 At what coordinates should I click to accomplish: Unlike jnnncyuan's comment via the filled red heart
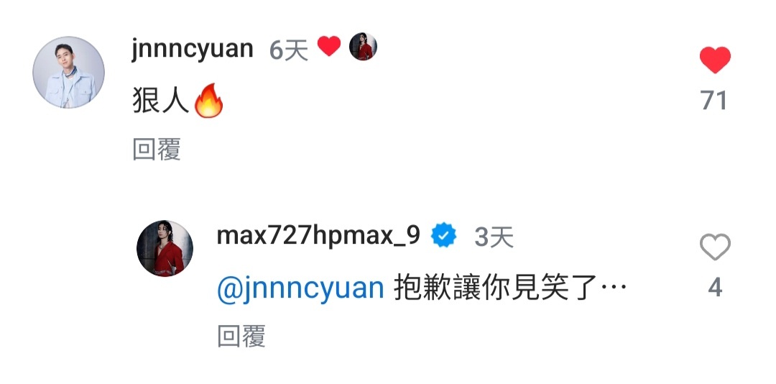(x=715, y=60)
